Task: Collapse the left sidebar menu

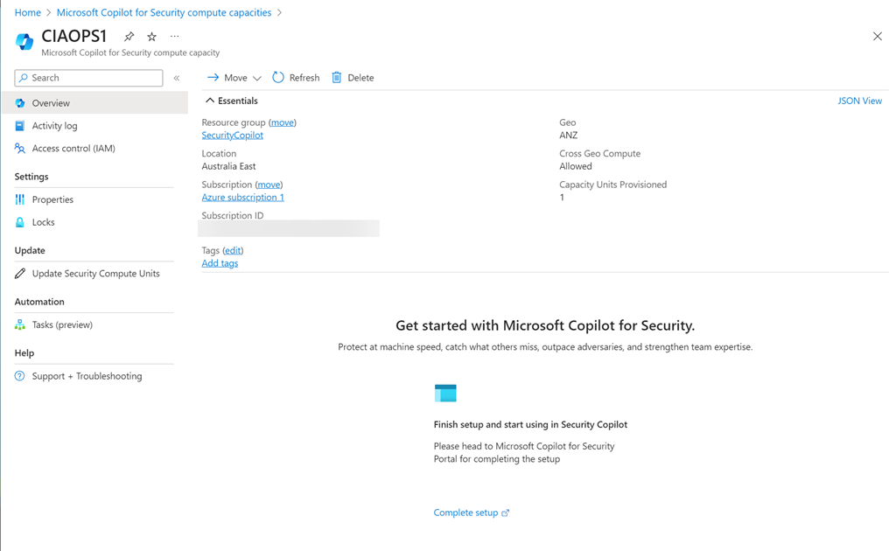Action: pyautogui.click(x=177, y=78)
